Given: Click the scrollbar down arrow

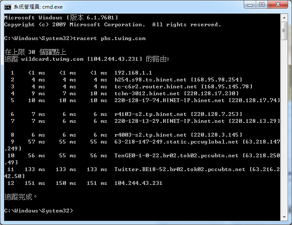Looking at the screenshot, I should point(284,217).
